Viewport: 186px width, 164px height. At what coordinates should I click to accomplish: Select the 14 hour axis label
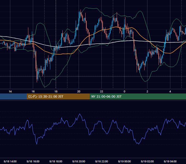(10, 92)
